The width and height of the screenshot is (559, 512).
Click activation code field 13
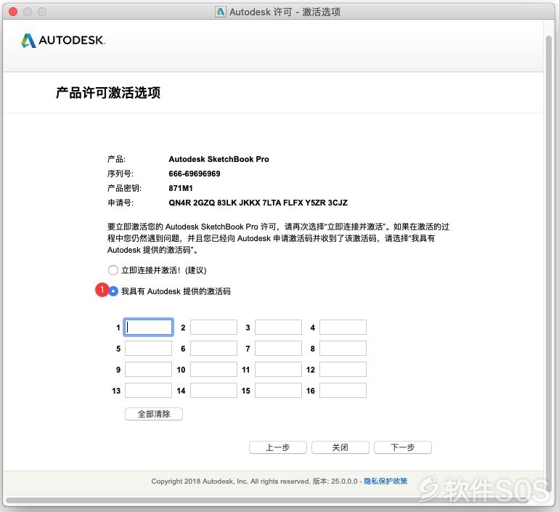tap(148, 391)
